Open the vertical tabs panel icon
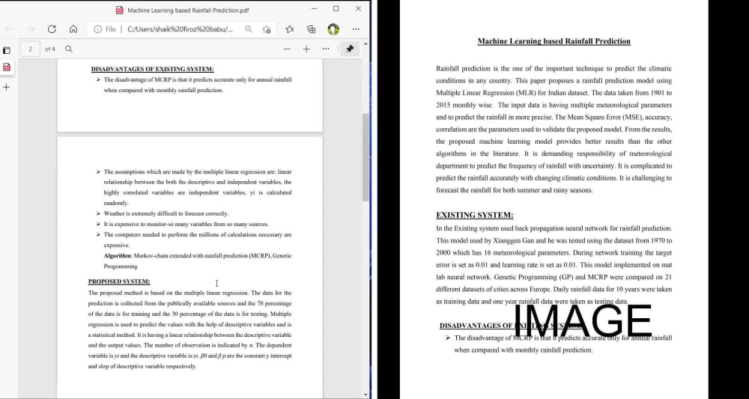The image size is (749, 399). coord(7,49)
